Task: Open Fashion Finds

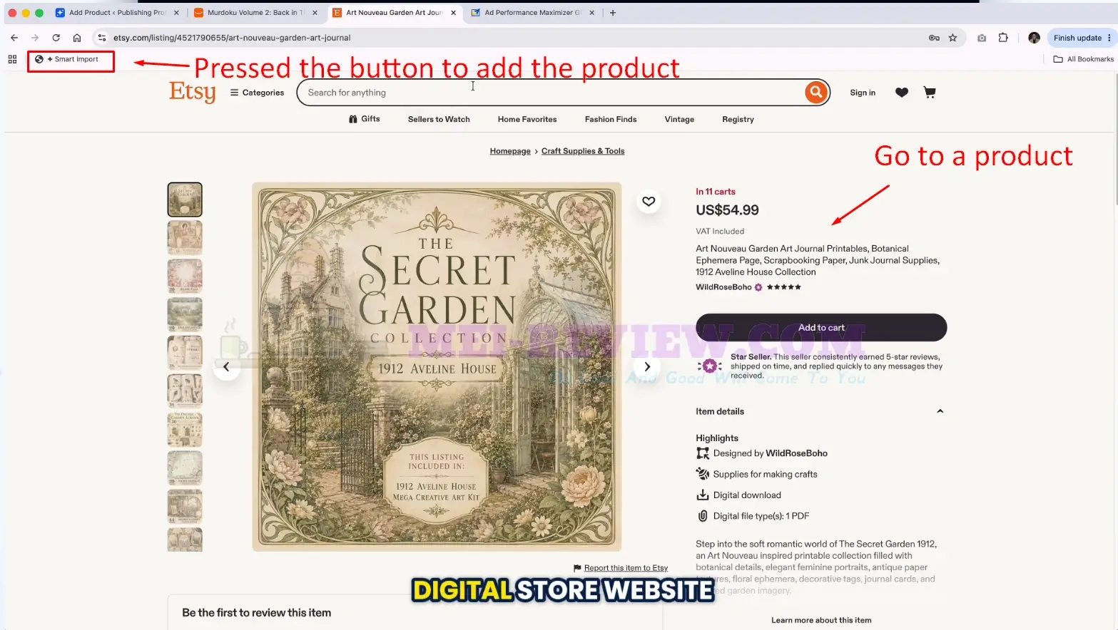Action: [611, 119]
